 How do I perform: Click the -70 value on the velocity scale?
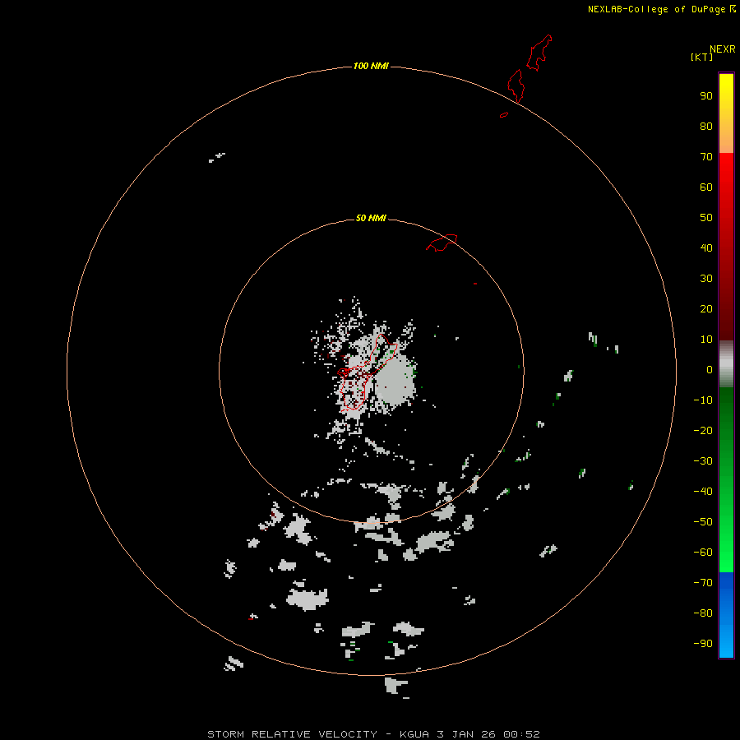point(703,582)
